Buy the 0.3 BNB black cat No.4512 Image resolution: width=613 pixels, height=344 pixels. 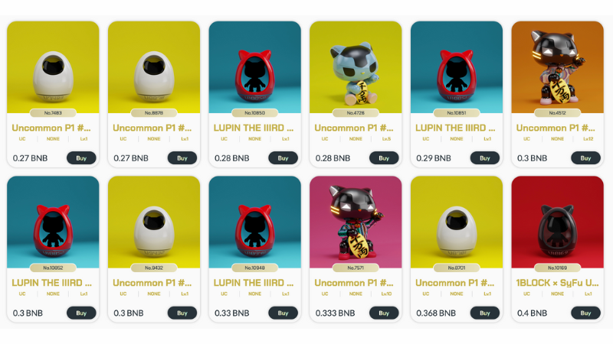[585, 158]
